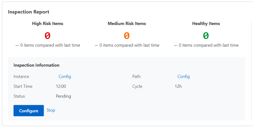This screenshot has width=253, height=127.
Task: Open the Path Config link
Action: point(183,76)
